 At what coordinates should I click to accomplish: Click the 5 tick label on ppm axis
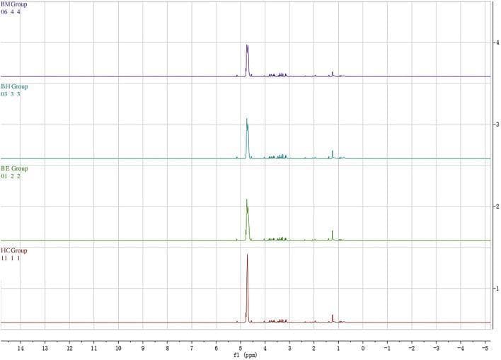point(241,348)
